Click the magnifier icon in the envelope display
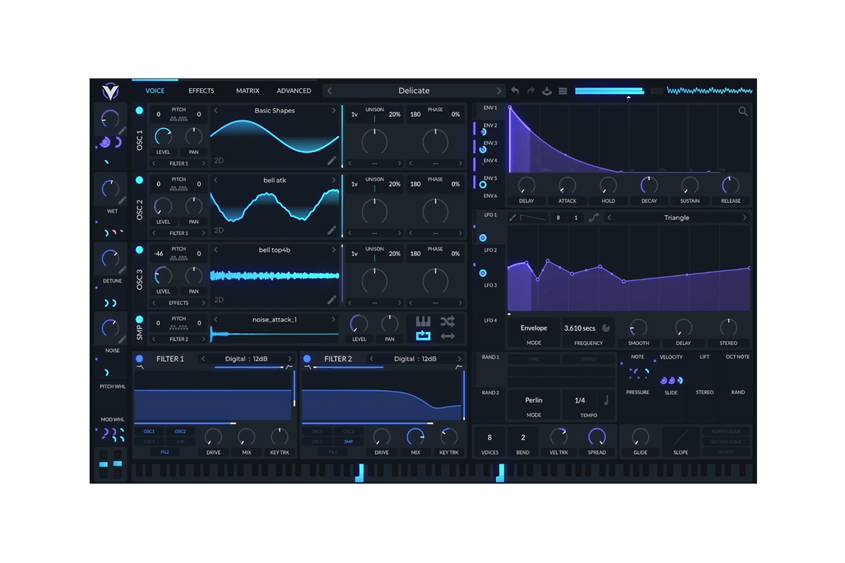The height and width of the screenshot is (563, 845). [743, 112]
